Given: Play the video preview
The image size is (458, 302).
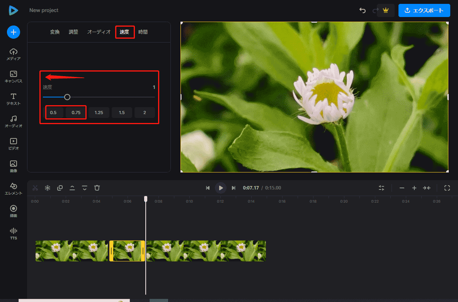Looking at the screenshot, I should pyautogui.click(x=221, y=188).
